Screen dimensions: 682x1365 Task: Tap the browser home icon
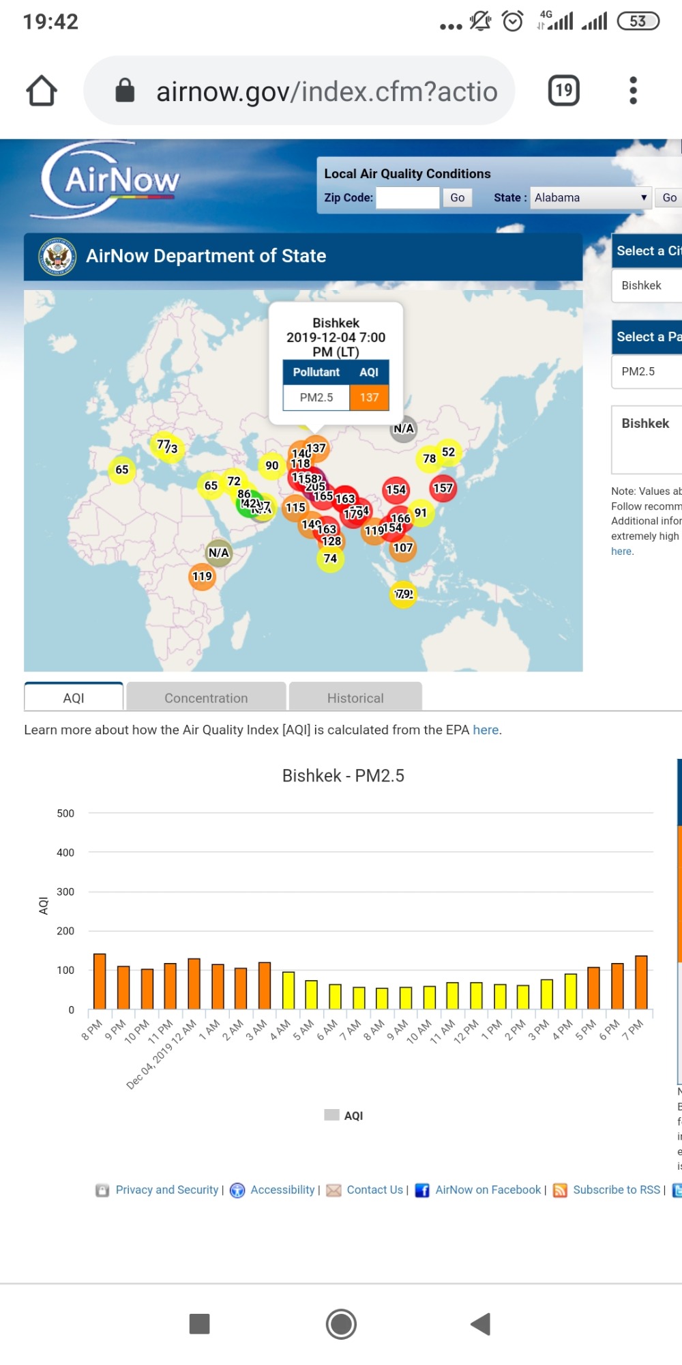click(x=42, y=91)
